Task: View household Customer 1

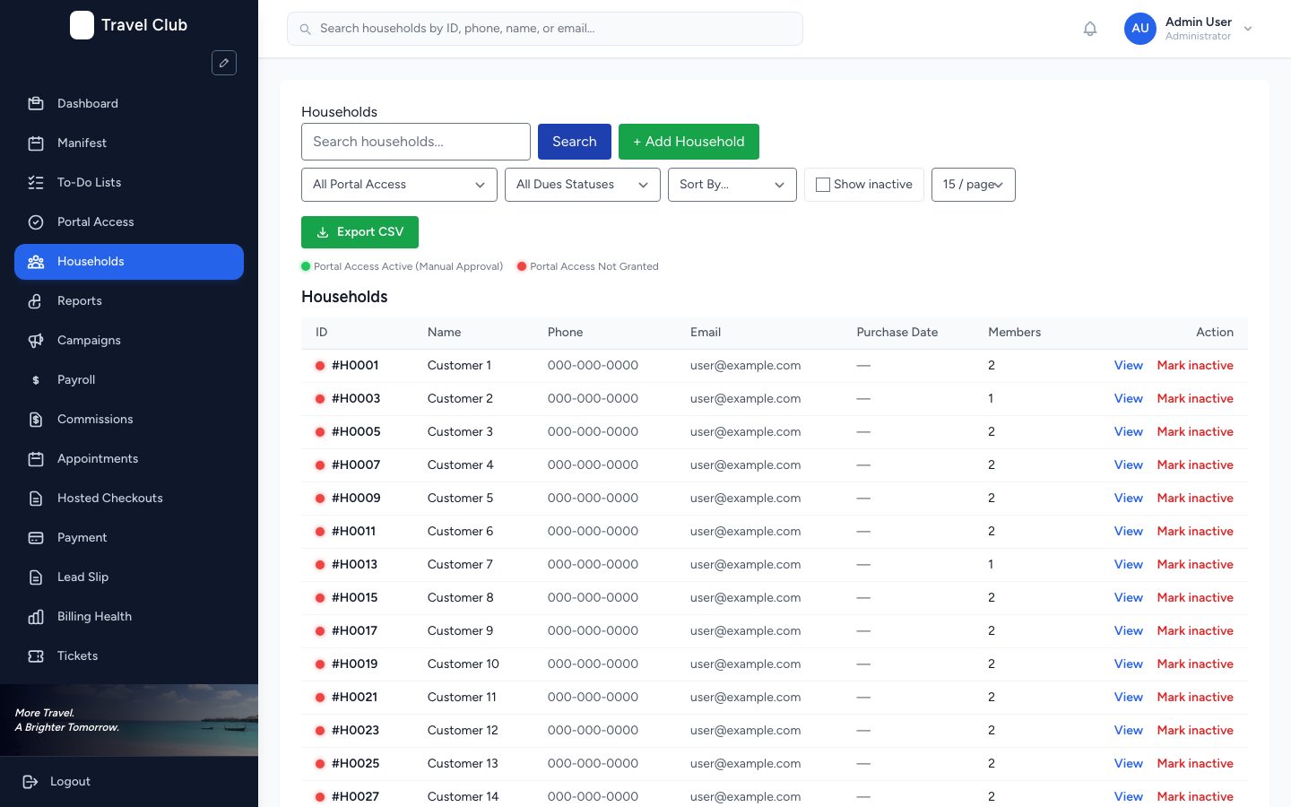Action: (x=1128, y=366)
